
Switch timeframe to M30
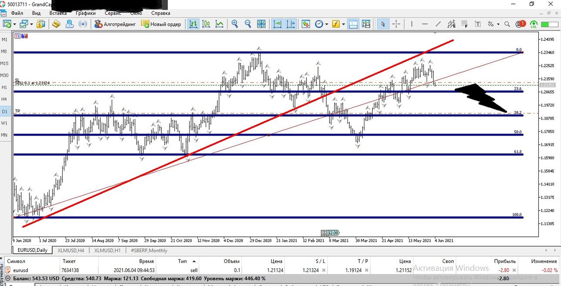4,75
